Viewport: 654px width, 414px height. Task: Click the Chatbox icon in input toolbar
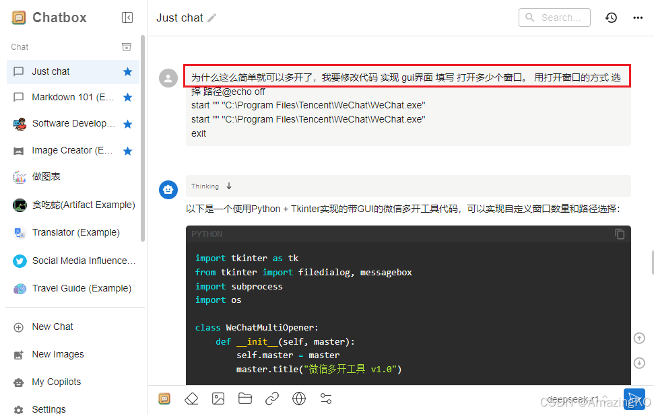[x=164, y=399]
